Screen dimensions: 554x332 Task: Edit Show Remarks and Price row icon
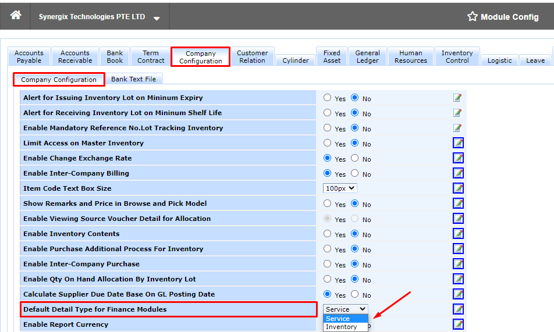(458, 204)
